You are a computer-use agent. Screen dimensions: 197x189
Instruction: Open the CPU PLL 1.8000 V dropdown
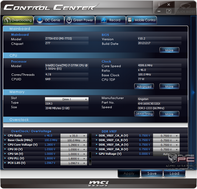pos(74,158)
